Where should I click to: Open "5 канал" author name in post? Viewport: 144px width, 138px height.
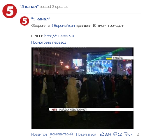point(41,19)
